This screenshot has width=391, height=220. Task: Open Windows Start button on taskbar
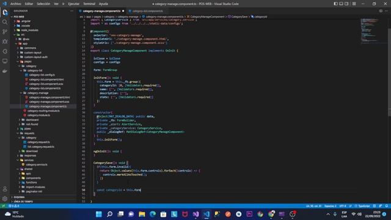(x=99, y=215)
